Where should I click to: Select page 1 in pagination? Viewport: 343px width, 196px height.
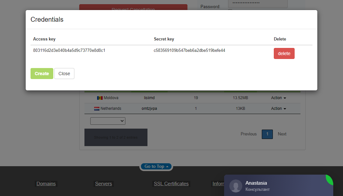(x=267, y=134)
